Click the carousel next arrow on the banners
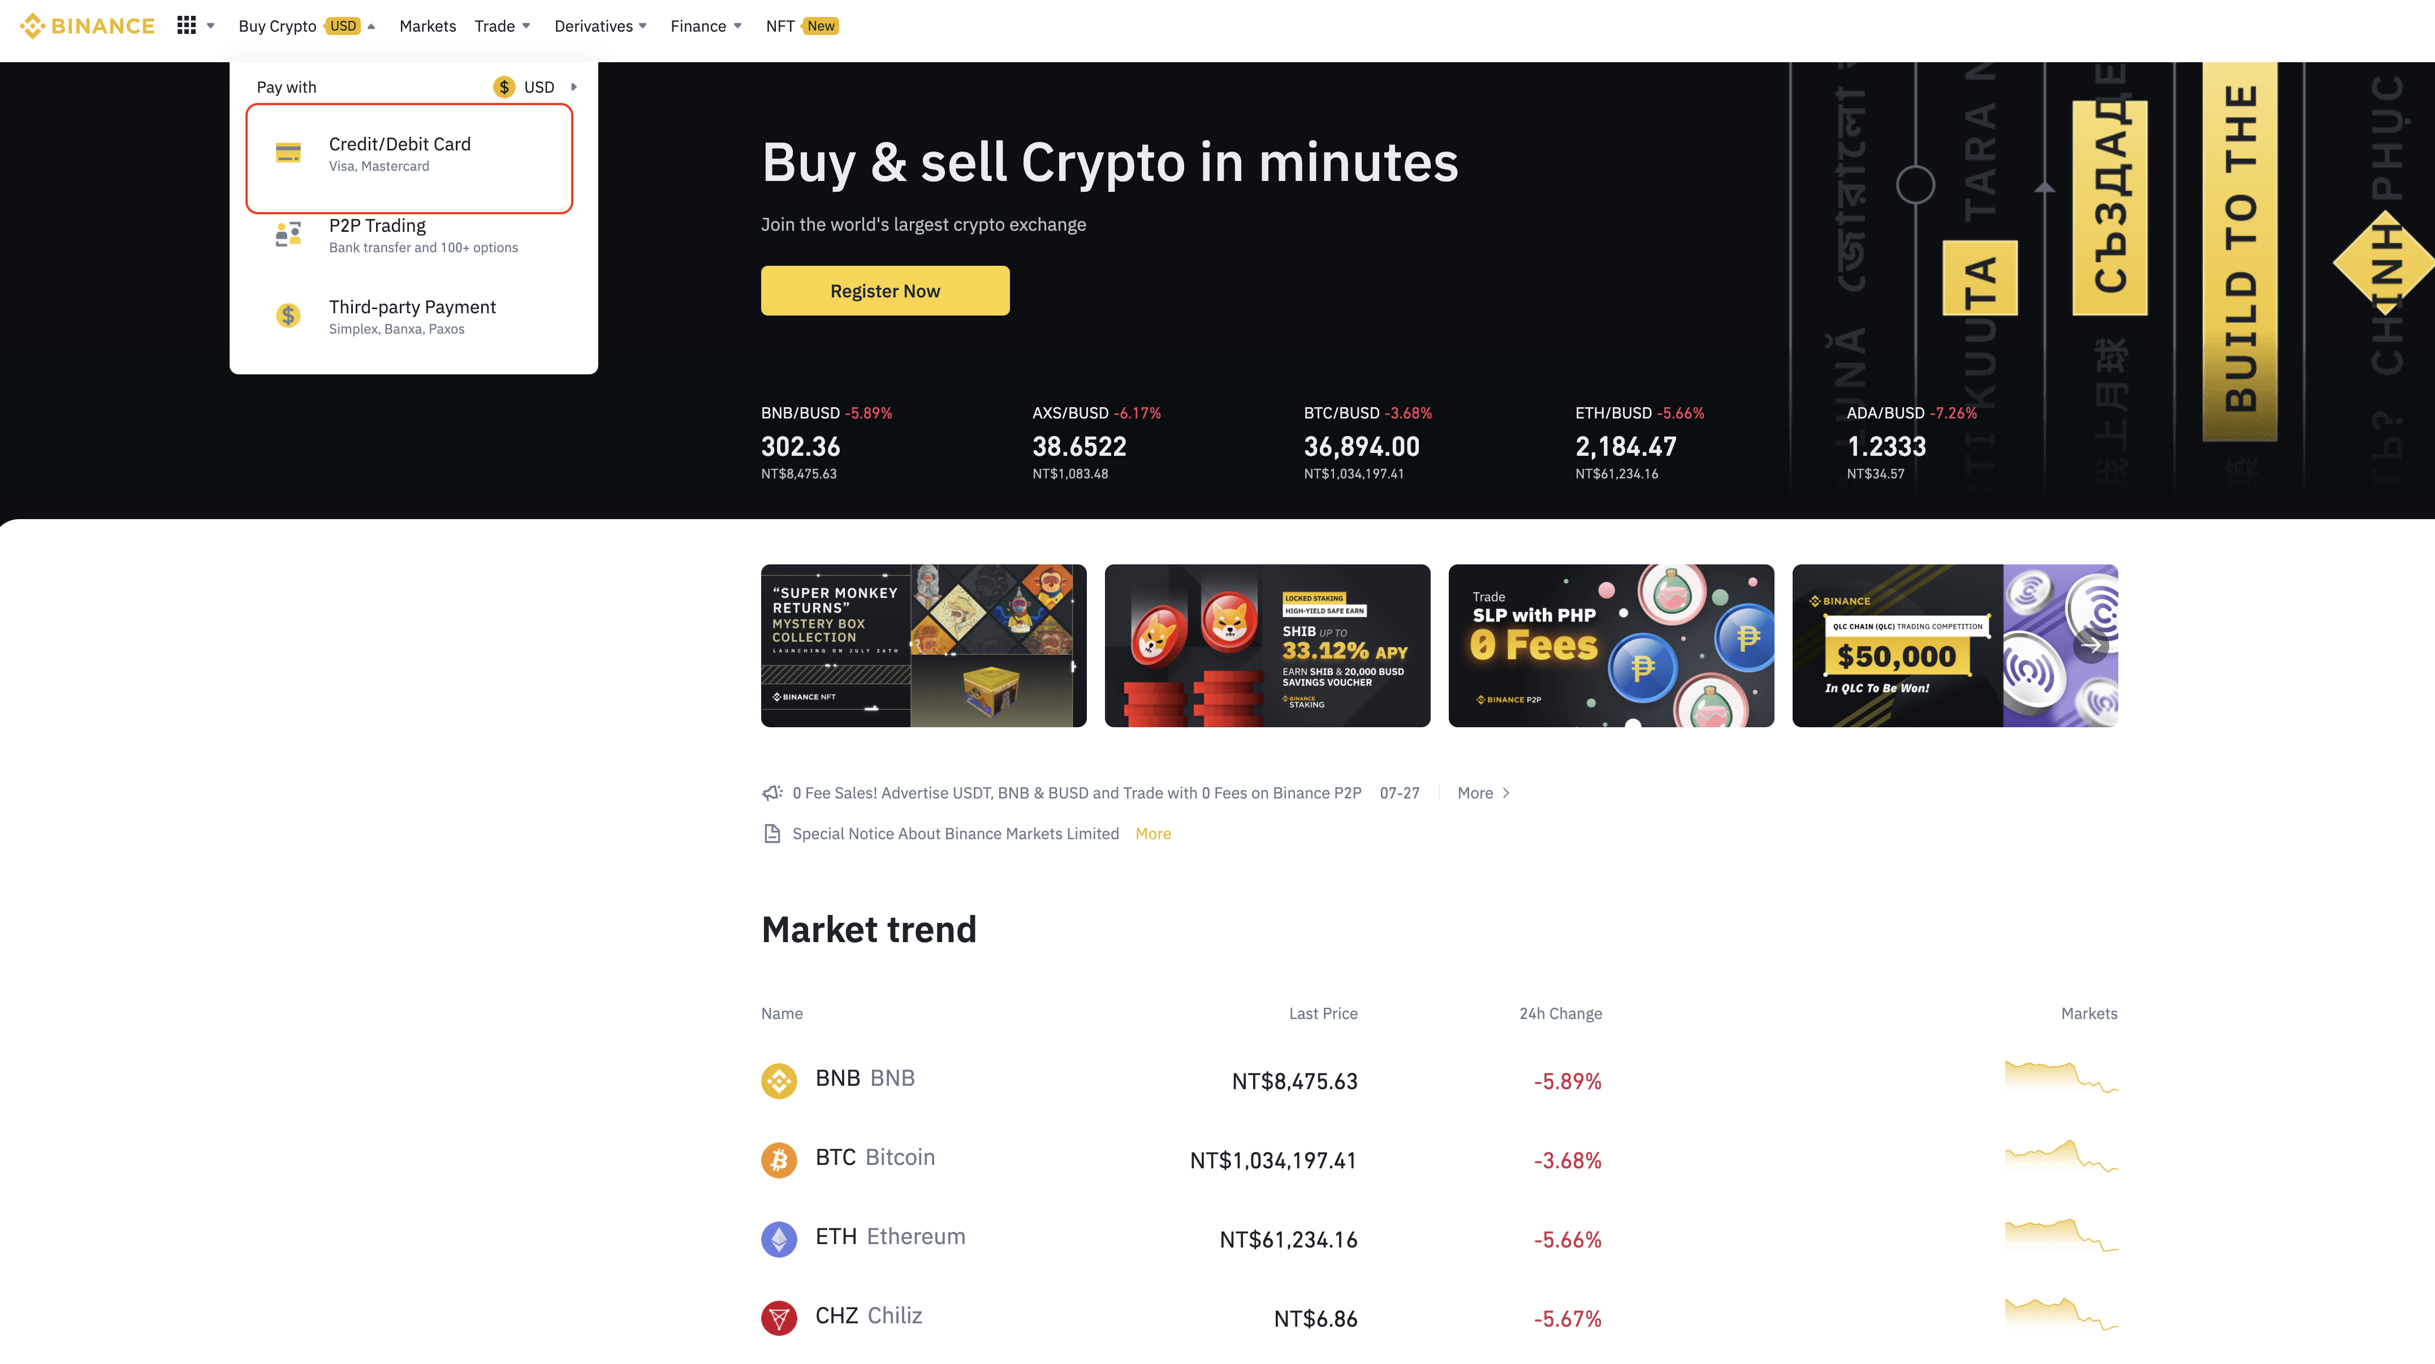Screen dimensions: 2435x1364 pos(2093,646)
